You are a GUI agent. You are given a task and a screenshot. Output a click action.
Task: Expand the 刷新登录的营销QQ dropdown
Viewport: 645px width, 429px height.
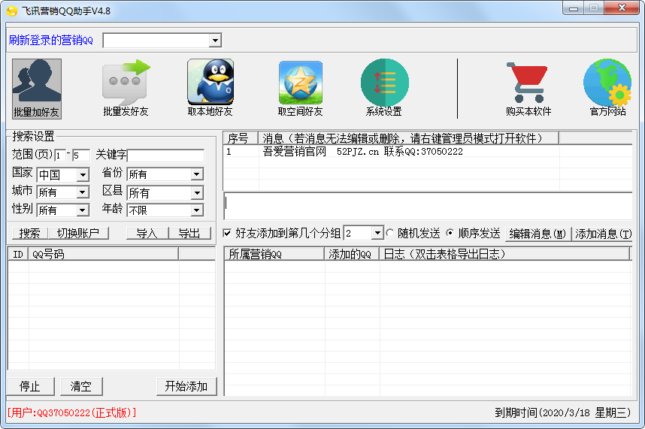(215, 41)
